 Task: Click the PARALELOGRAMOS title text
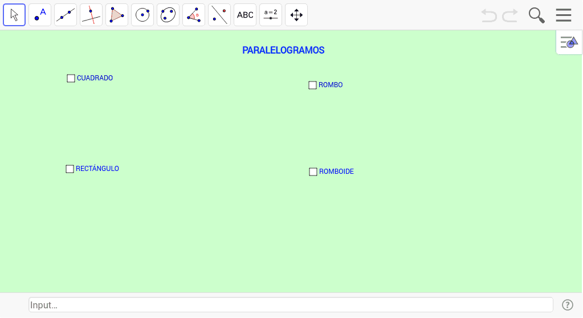tap(283, 50)
